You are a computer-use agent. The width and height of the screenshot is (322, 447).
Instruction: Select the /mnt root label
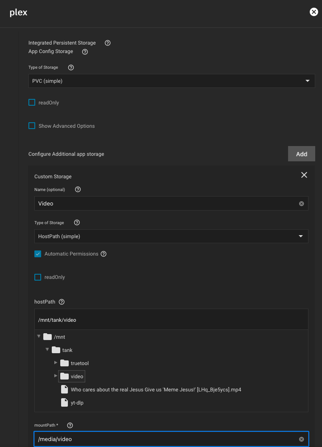59,337
